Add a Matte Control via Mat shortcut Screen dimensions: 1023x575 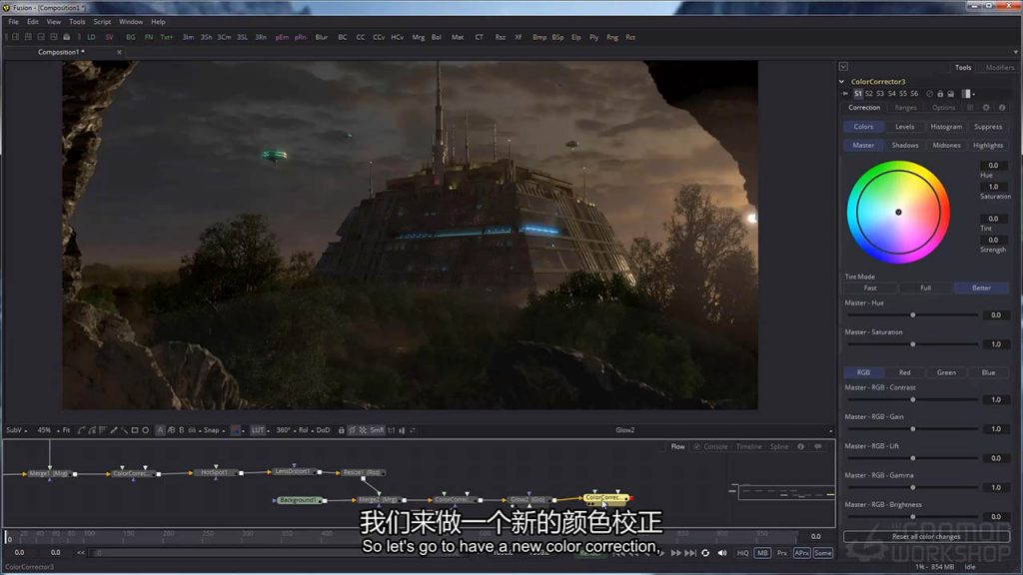458,37
